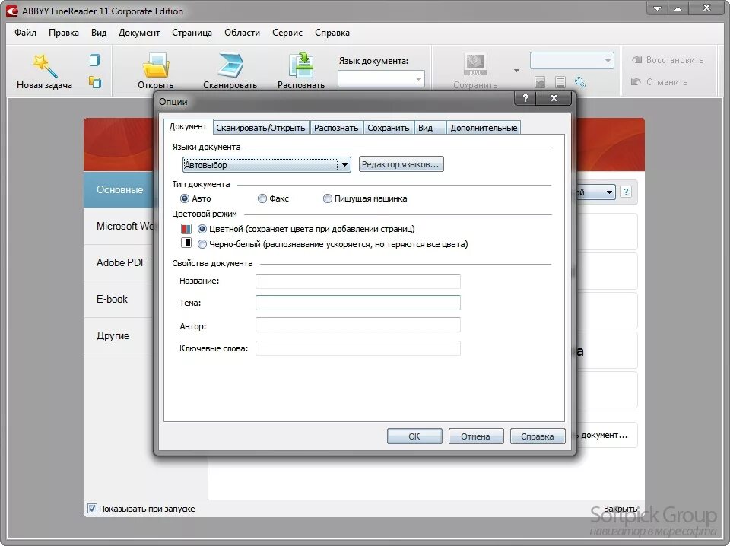
Task: Click the Закрыть link in the task window
Action: (x=620, y=508)
